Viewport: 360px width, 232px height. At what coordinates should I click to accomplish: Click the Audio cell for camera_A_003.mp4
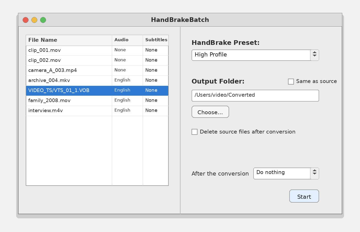point(127,71)
